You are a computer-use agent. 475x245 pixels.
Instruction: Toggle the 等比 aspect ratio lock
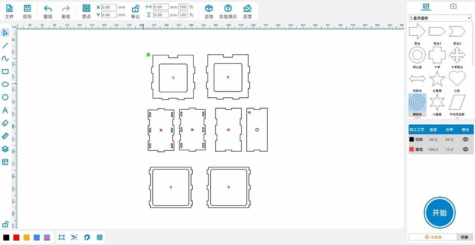[x=135, y=11]
